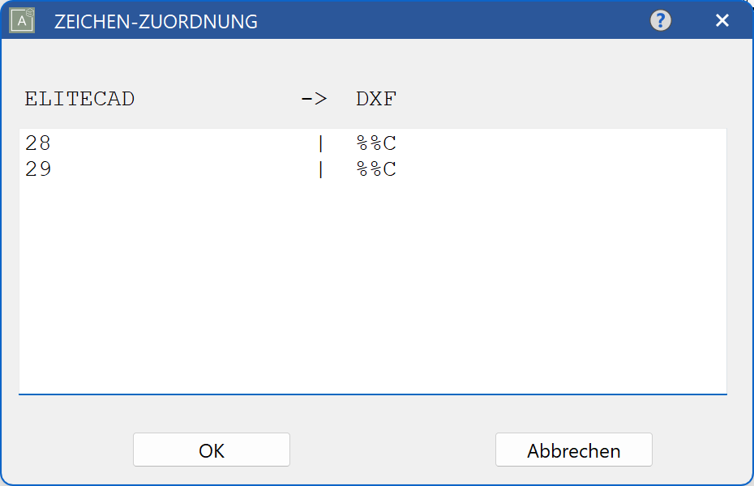Viewport: 754px width, 486px height.
Task: Click the DXF column header
Action: 375,98
